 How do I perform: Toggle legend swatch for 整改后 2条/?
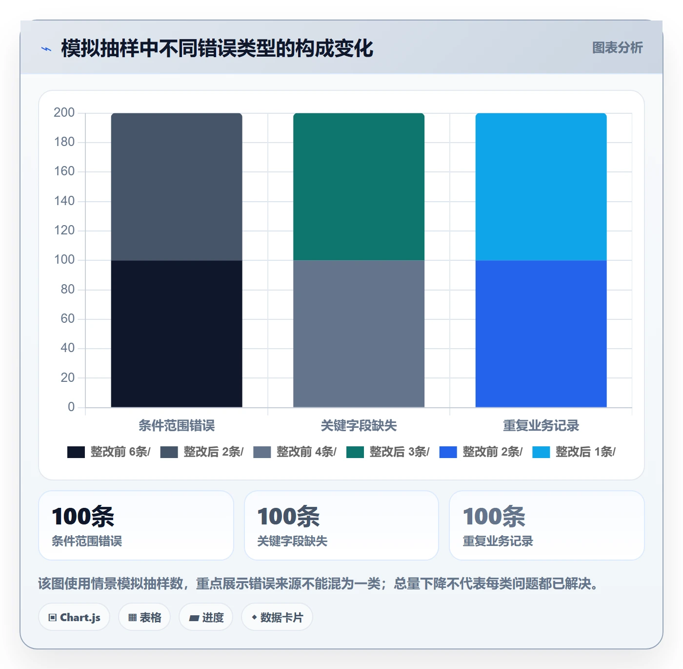pyautogui.click(x=169, y=452)
